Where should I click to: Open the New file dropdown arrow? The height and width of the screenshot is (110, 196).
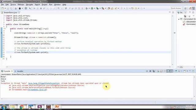coord(5,8)
